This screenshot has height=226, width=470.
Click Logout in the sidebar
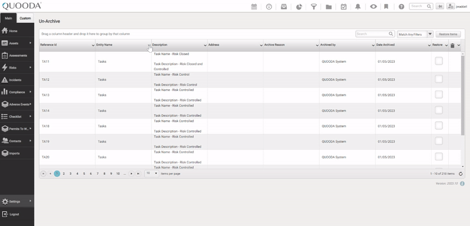pyautogui.click(x=17, y=214)
